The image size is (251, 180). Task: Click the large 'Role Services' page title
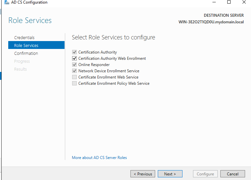click(x=30, y=20)
